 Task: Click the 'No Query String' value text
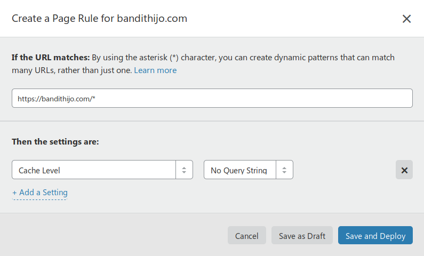(239, 171)
